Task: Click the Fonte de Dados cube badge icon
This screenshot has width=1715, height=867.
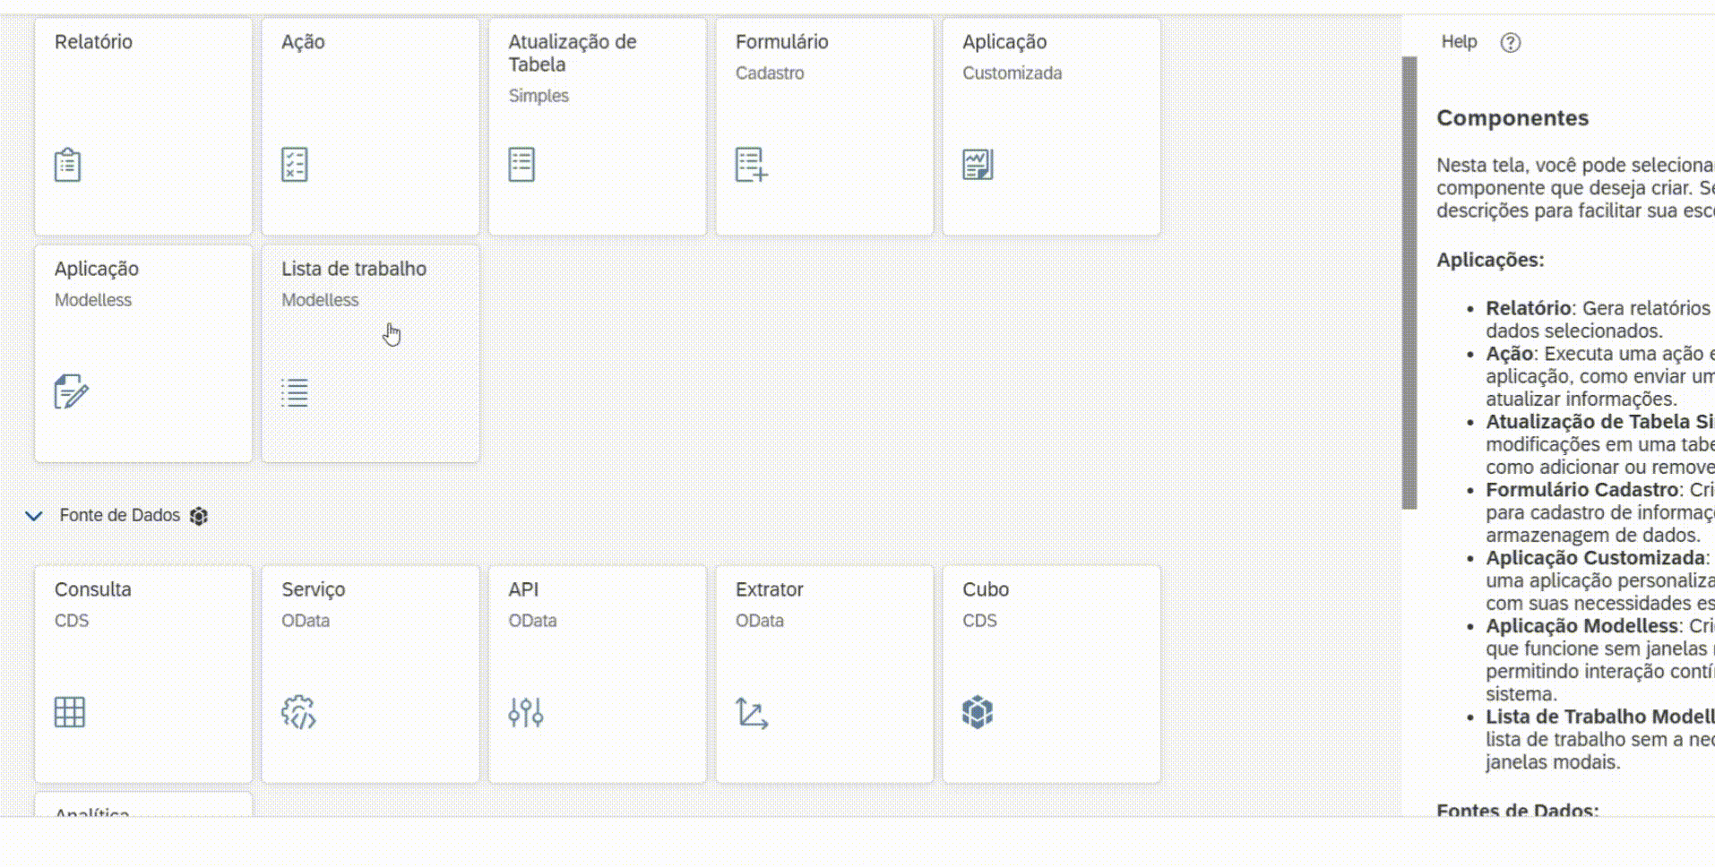Action: coord(199,516)
